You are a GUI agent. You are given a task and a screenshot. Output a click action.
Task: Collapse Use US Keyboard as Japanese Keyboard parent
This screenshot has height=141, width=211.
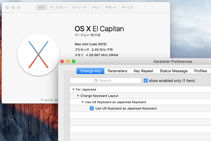[x=83, y=102]
